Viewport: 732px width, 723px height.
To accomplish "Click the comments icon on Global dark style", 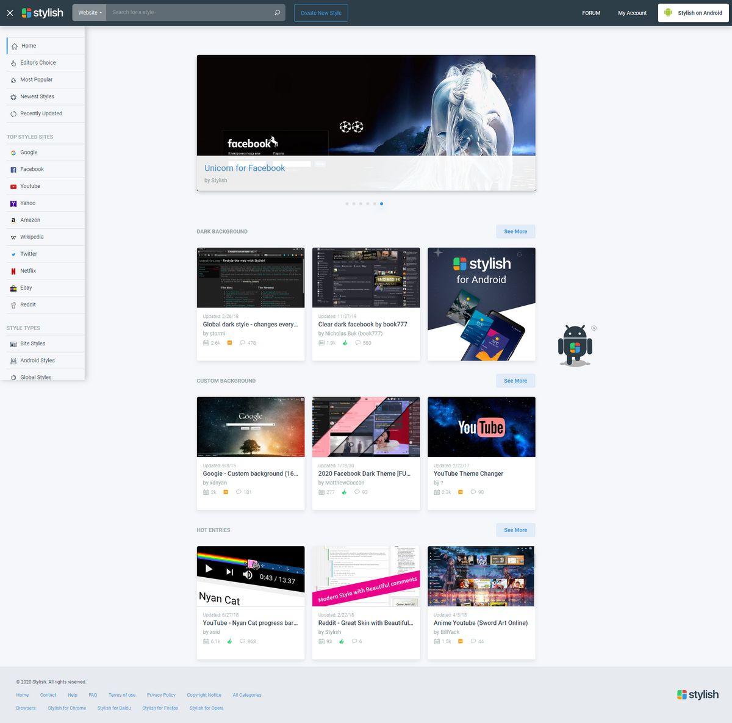I will point(242,343).
